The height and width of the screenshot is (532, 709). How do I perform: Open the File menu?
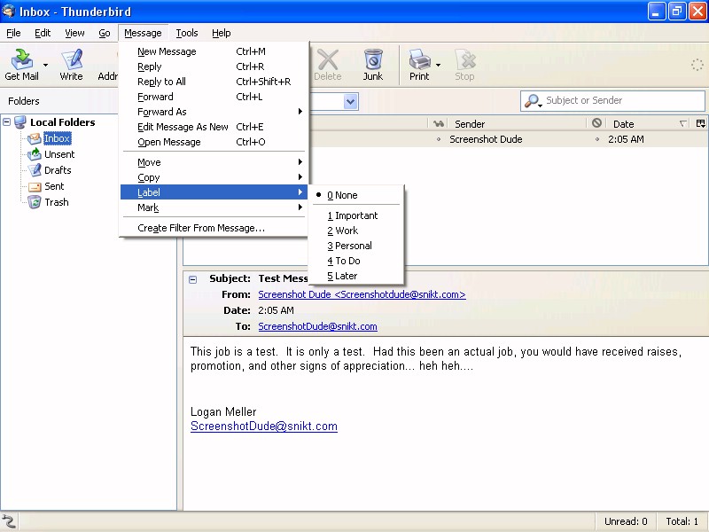[13, 33]
